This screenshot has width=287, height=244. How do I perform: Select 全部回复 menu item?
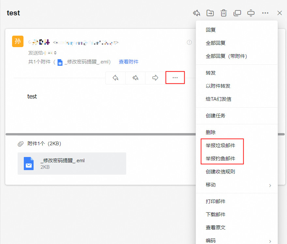pos(237,43)
